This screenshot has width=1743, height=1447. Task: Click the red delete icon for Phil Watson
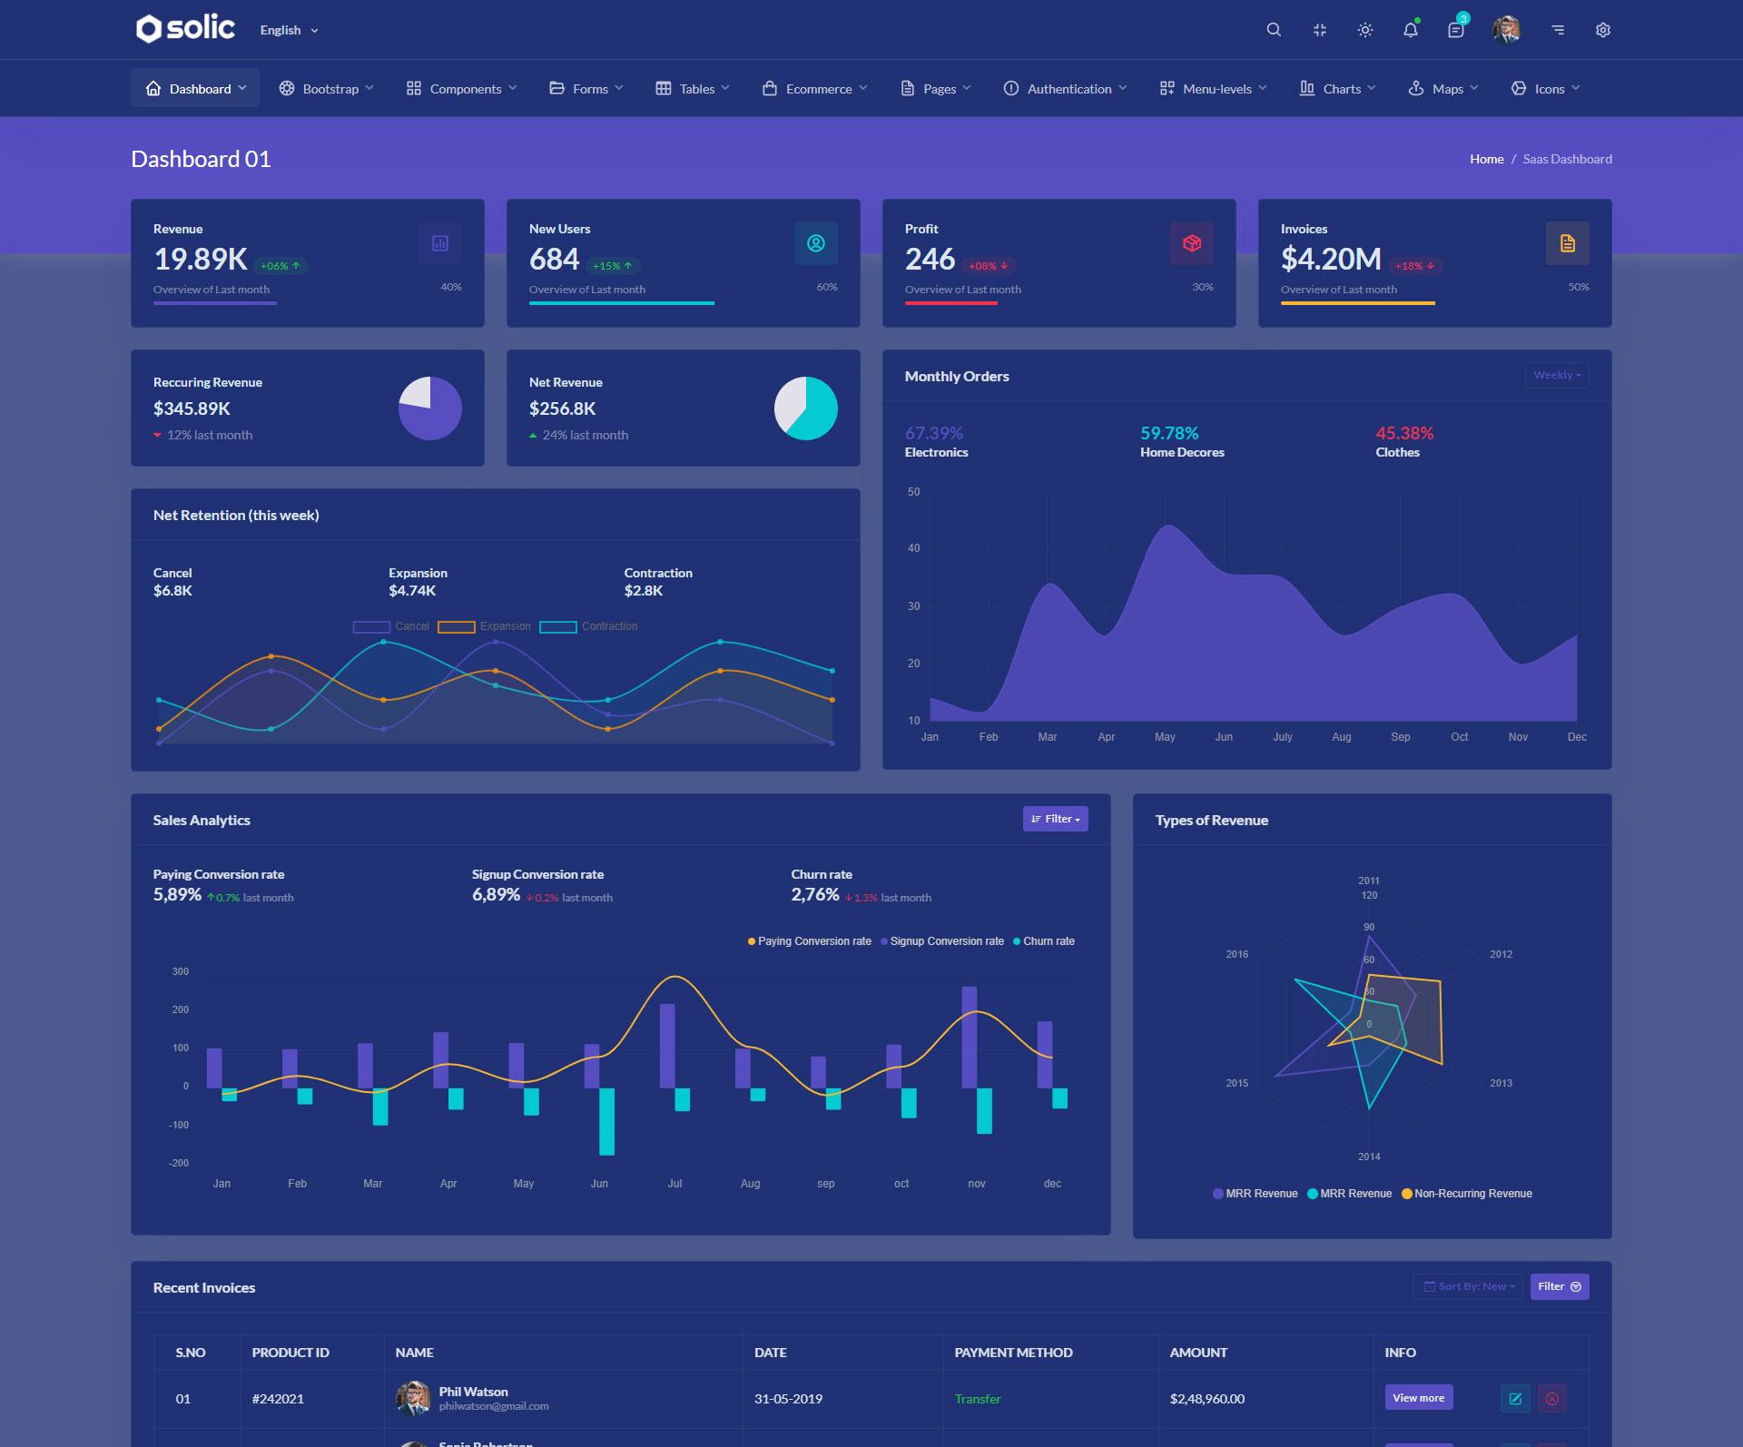(1552, 1399)
